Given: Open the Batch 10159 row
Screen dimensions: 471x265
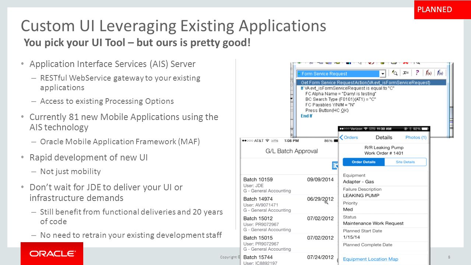Looking at the screenshot, I should (289, 185).
